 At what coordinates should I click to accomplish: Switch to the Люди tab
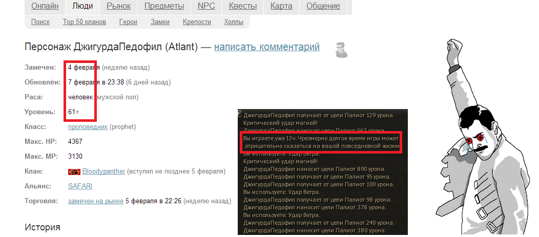pos(82,6)
